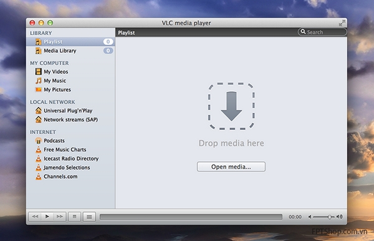Mute audio via the small speaker icon
This screenshot has height=241, width=374.
point(310,217)
